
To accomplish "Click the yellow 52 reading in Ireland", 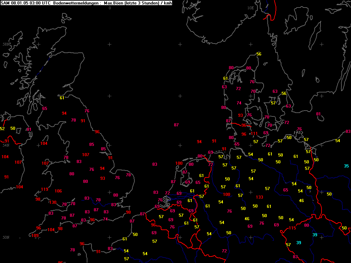I will 2,129.
